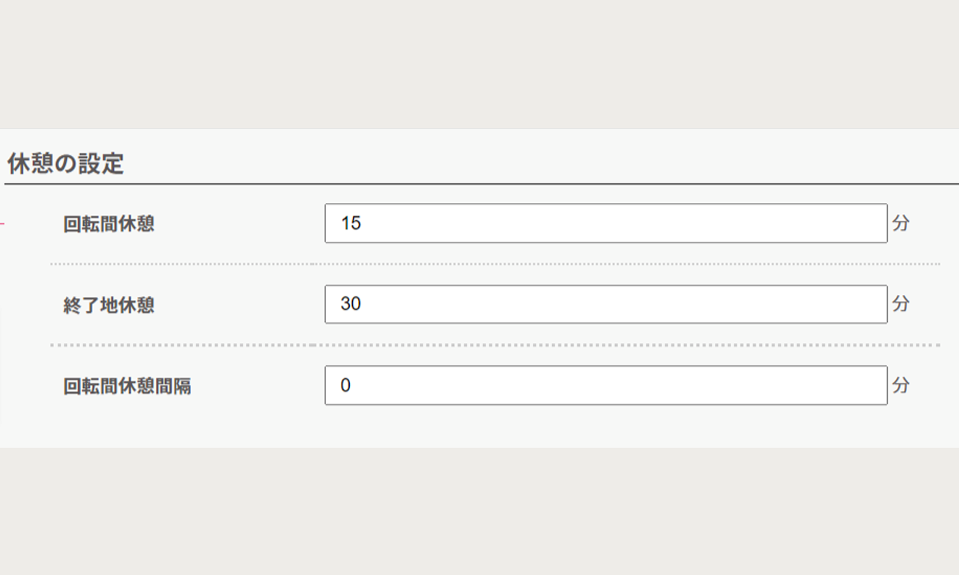The height and width of the screenshot is (575, 959).
Task: Activate the 回転間休憩間隔 minutes input field
Action: coord(606,386)
